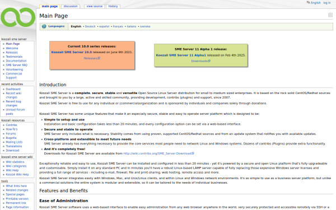
Task: Open Special pages tool
Action: (x=15, y=194)
